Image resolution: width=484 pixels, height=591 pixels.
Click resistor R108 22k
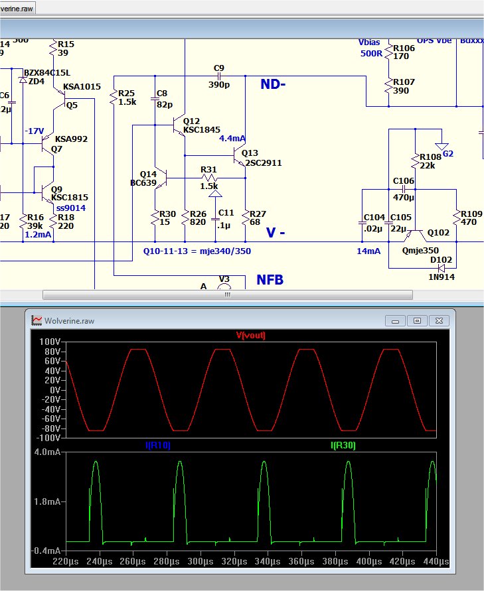[415, 161]
